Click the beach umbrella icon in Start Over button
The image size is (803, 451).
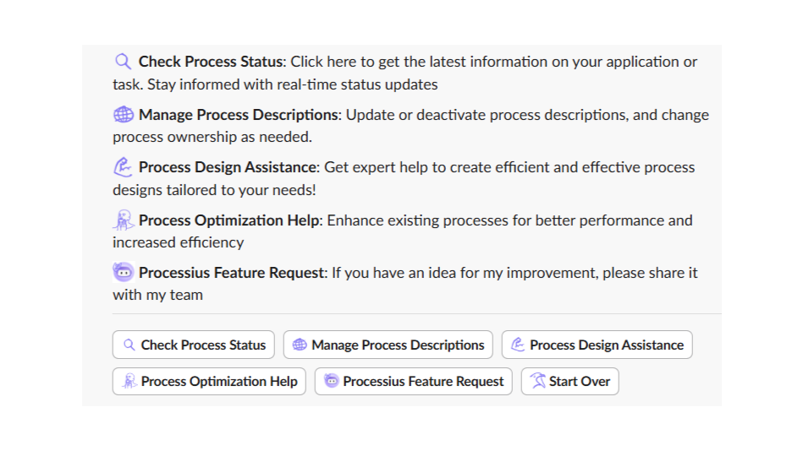coord(538,381)
